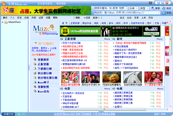Click the search magnifier icon
173x116 pixels.
153,8
